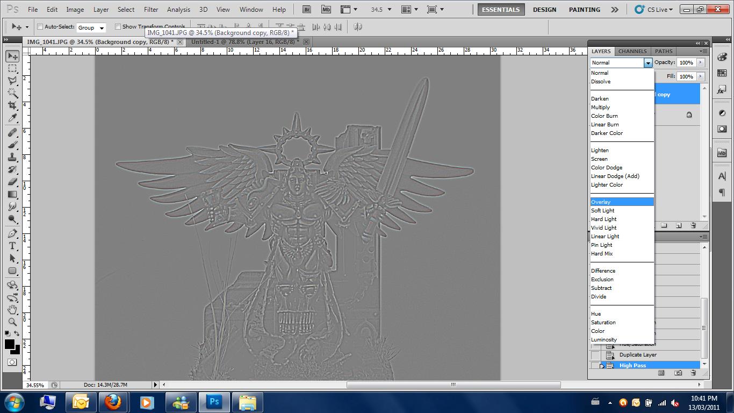The width and height of the screenshot is (734, 413).
Task: Expand the High Pass action step
Action: coord(602,366)
